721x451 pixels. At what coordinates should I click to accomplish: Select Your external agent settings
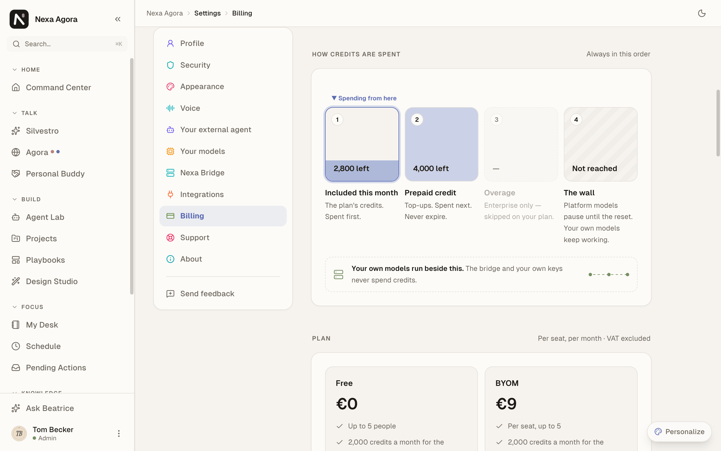tap(223, 129)
